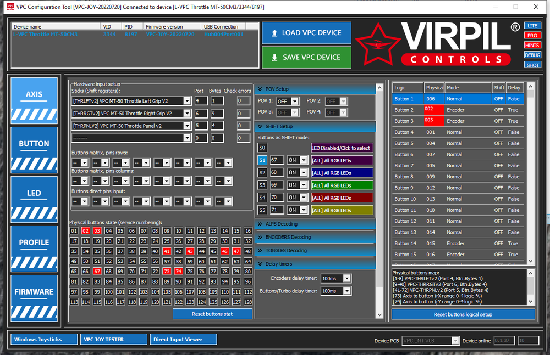This screenshot has height=355, width=550.
Task: Open the PROFILE tab
Action: [x=34, y=249]
